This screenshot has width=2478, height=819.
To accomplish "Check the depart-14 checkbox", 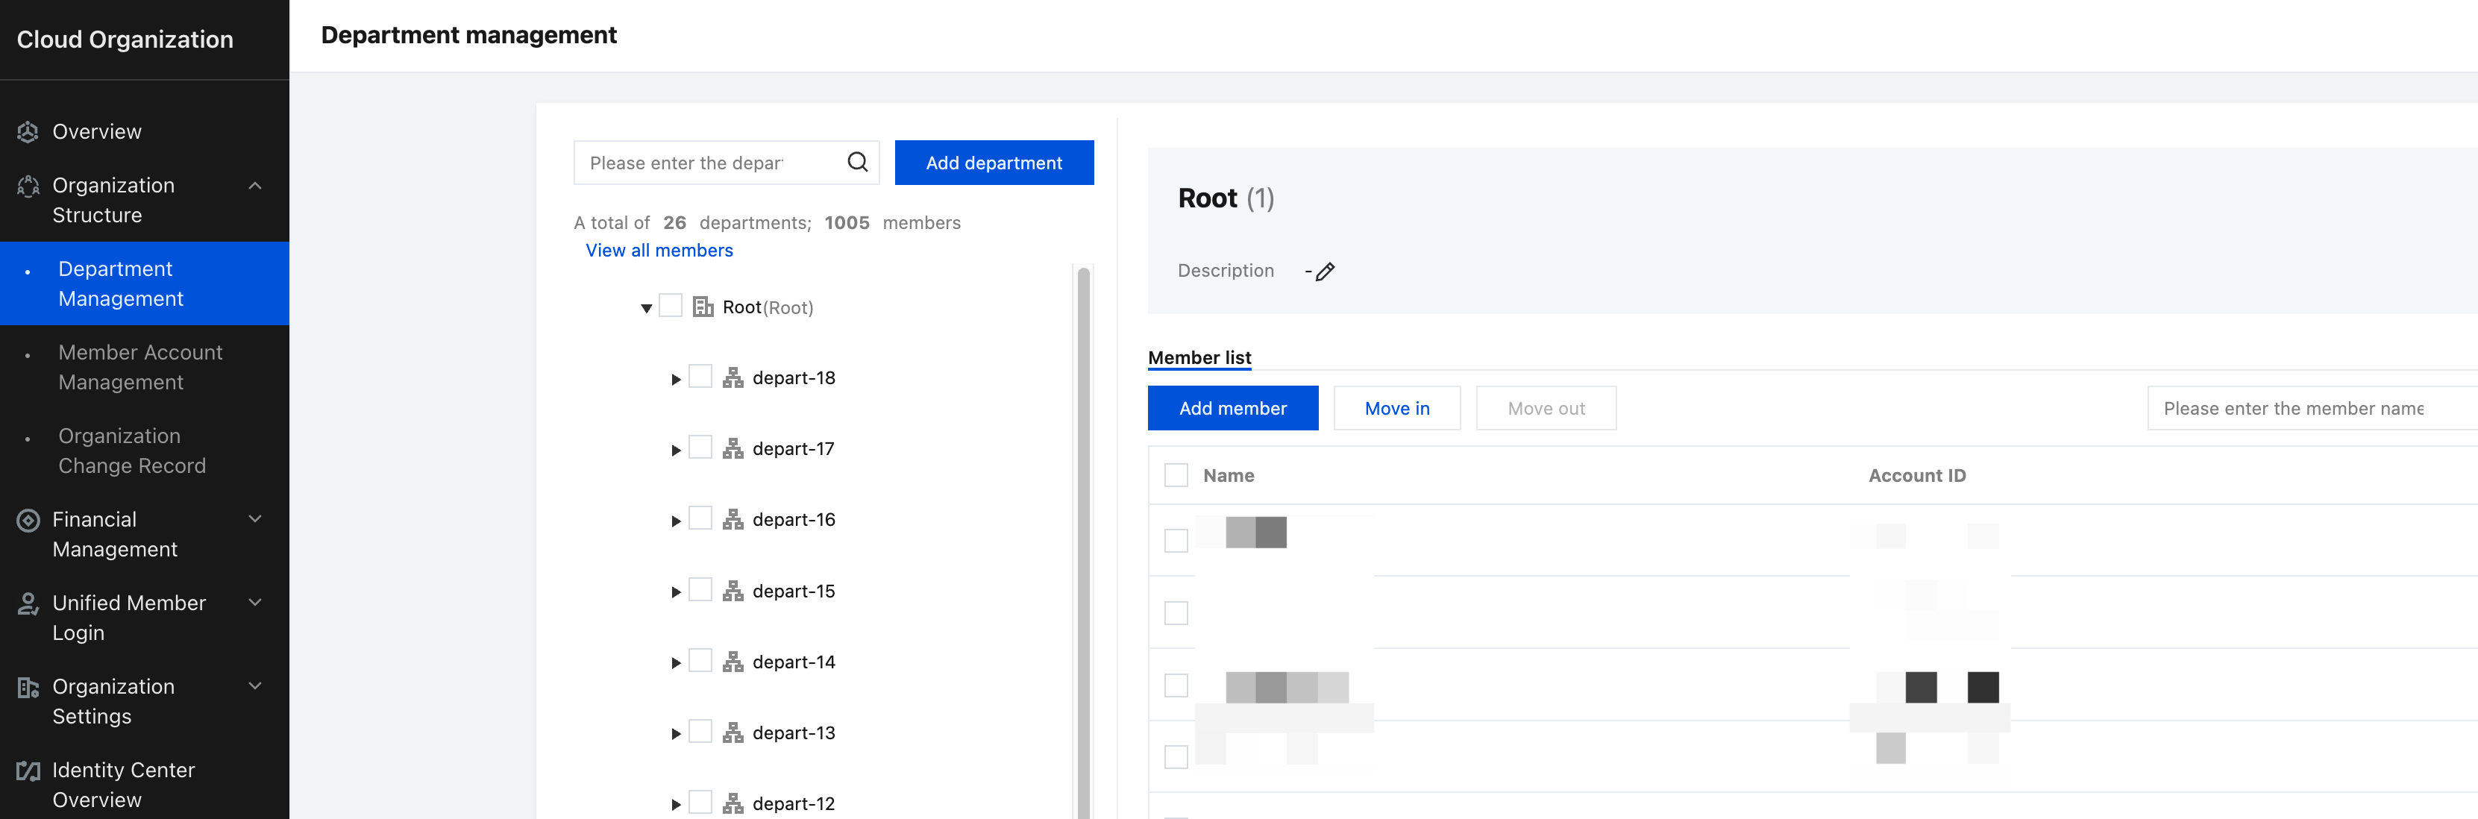I will 700,660.
